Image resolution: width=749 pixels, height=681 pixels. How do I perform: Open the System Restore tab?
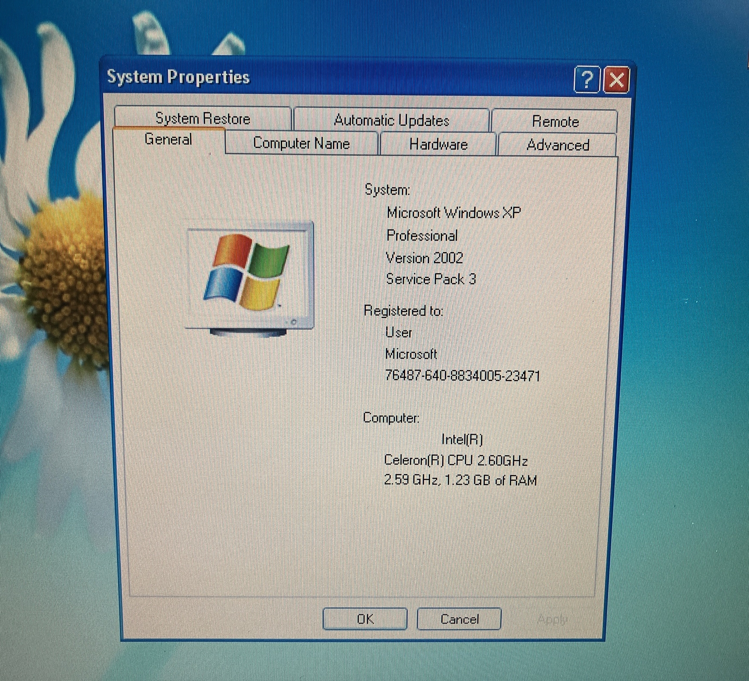[x=203, y=118]
